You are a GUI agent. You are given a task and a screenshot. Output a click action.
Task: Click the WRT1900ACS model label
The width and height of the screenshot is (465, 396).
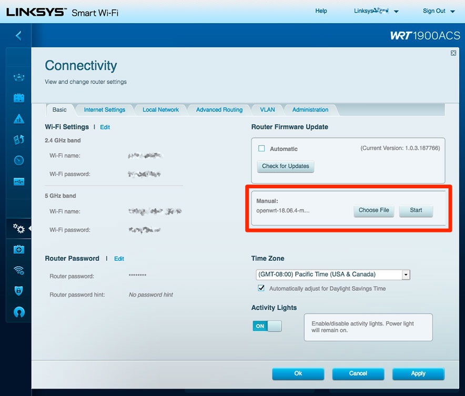pos(425,36)
